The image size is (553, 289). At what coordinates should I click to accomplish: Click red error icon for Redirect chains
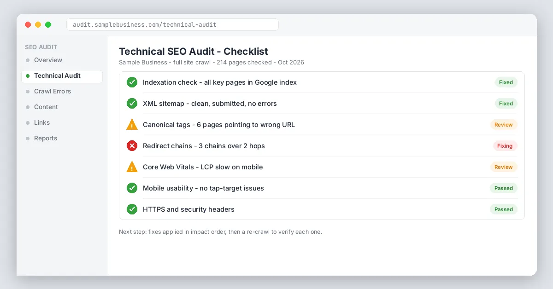[132, 146]
